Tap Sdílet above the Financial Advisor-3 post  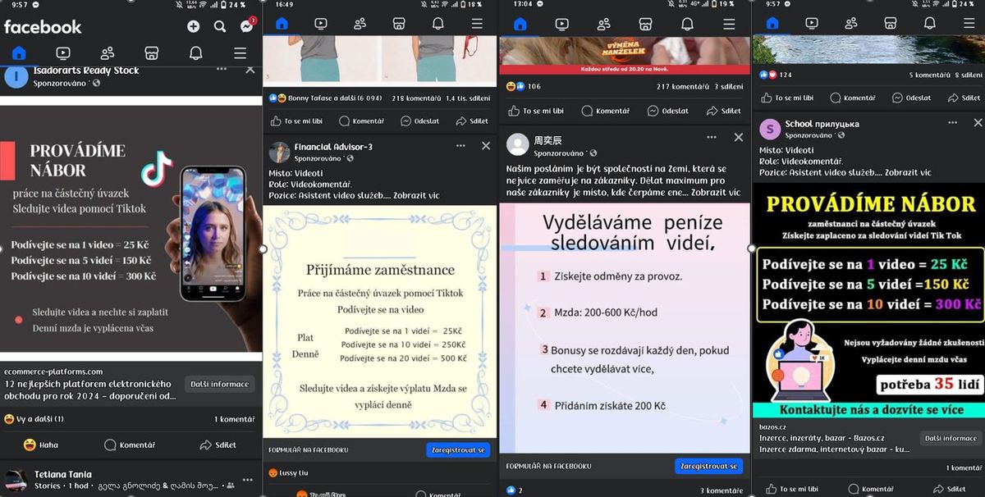(472, 121)
